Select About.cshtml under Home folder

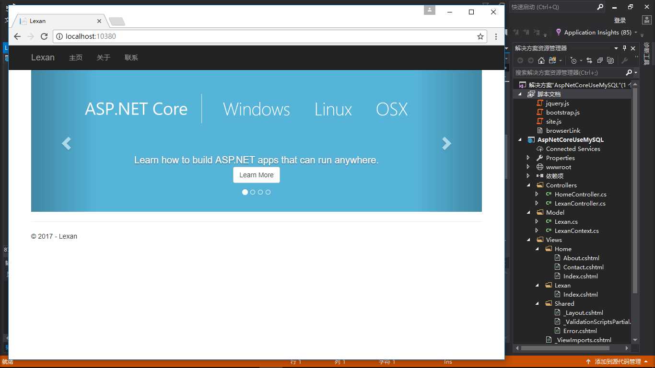point(581,258)
